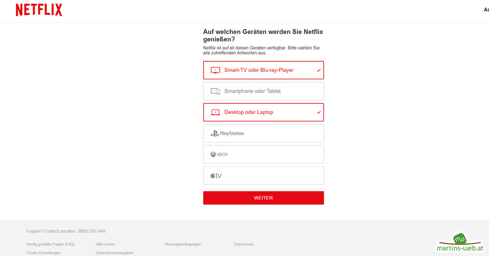Deselect Desktop oder Laptop option
This screenshot has height=256, width=489.
pyautogui.click(x=264, y=113)
